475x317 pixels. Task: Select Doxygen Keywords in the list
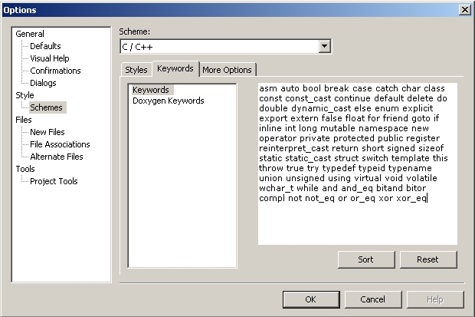[169, 101]
